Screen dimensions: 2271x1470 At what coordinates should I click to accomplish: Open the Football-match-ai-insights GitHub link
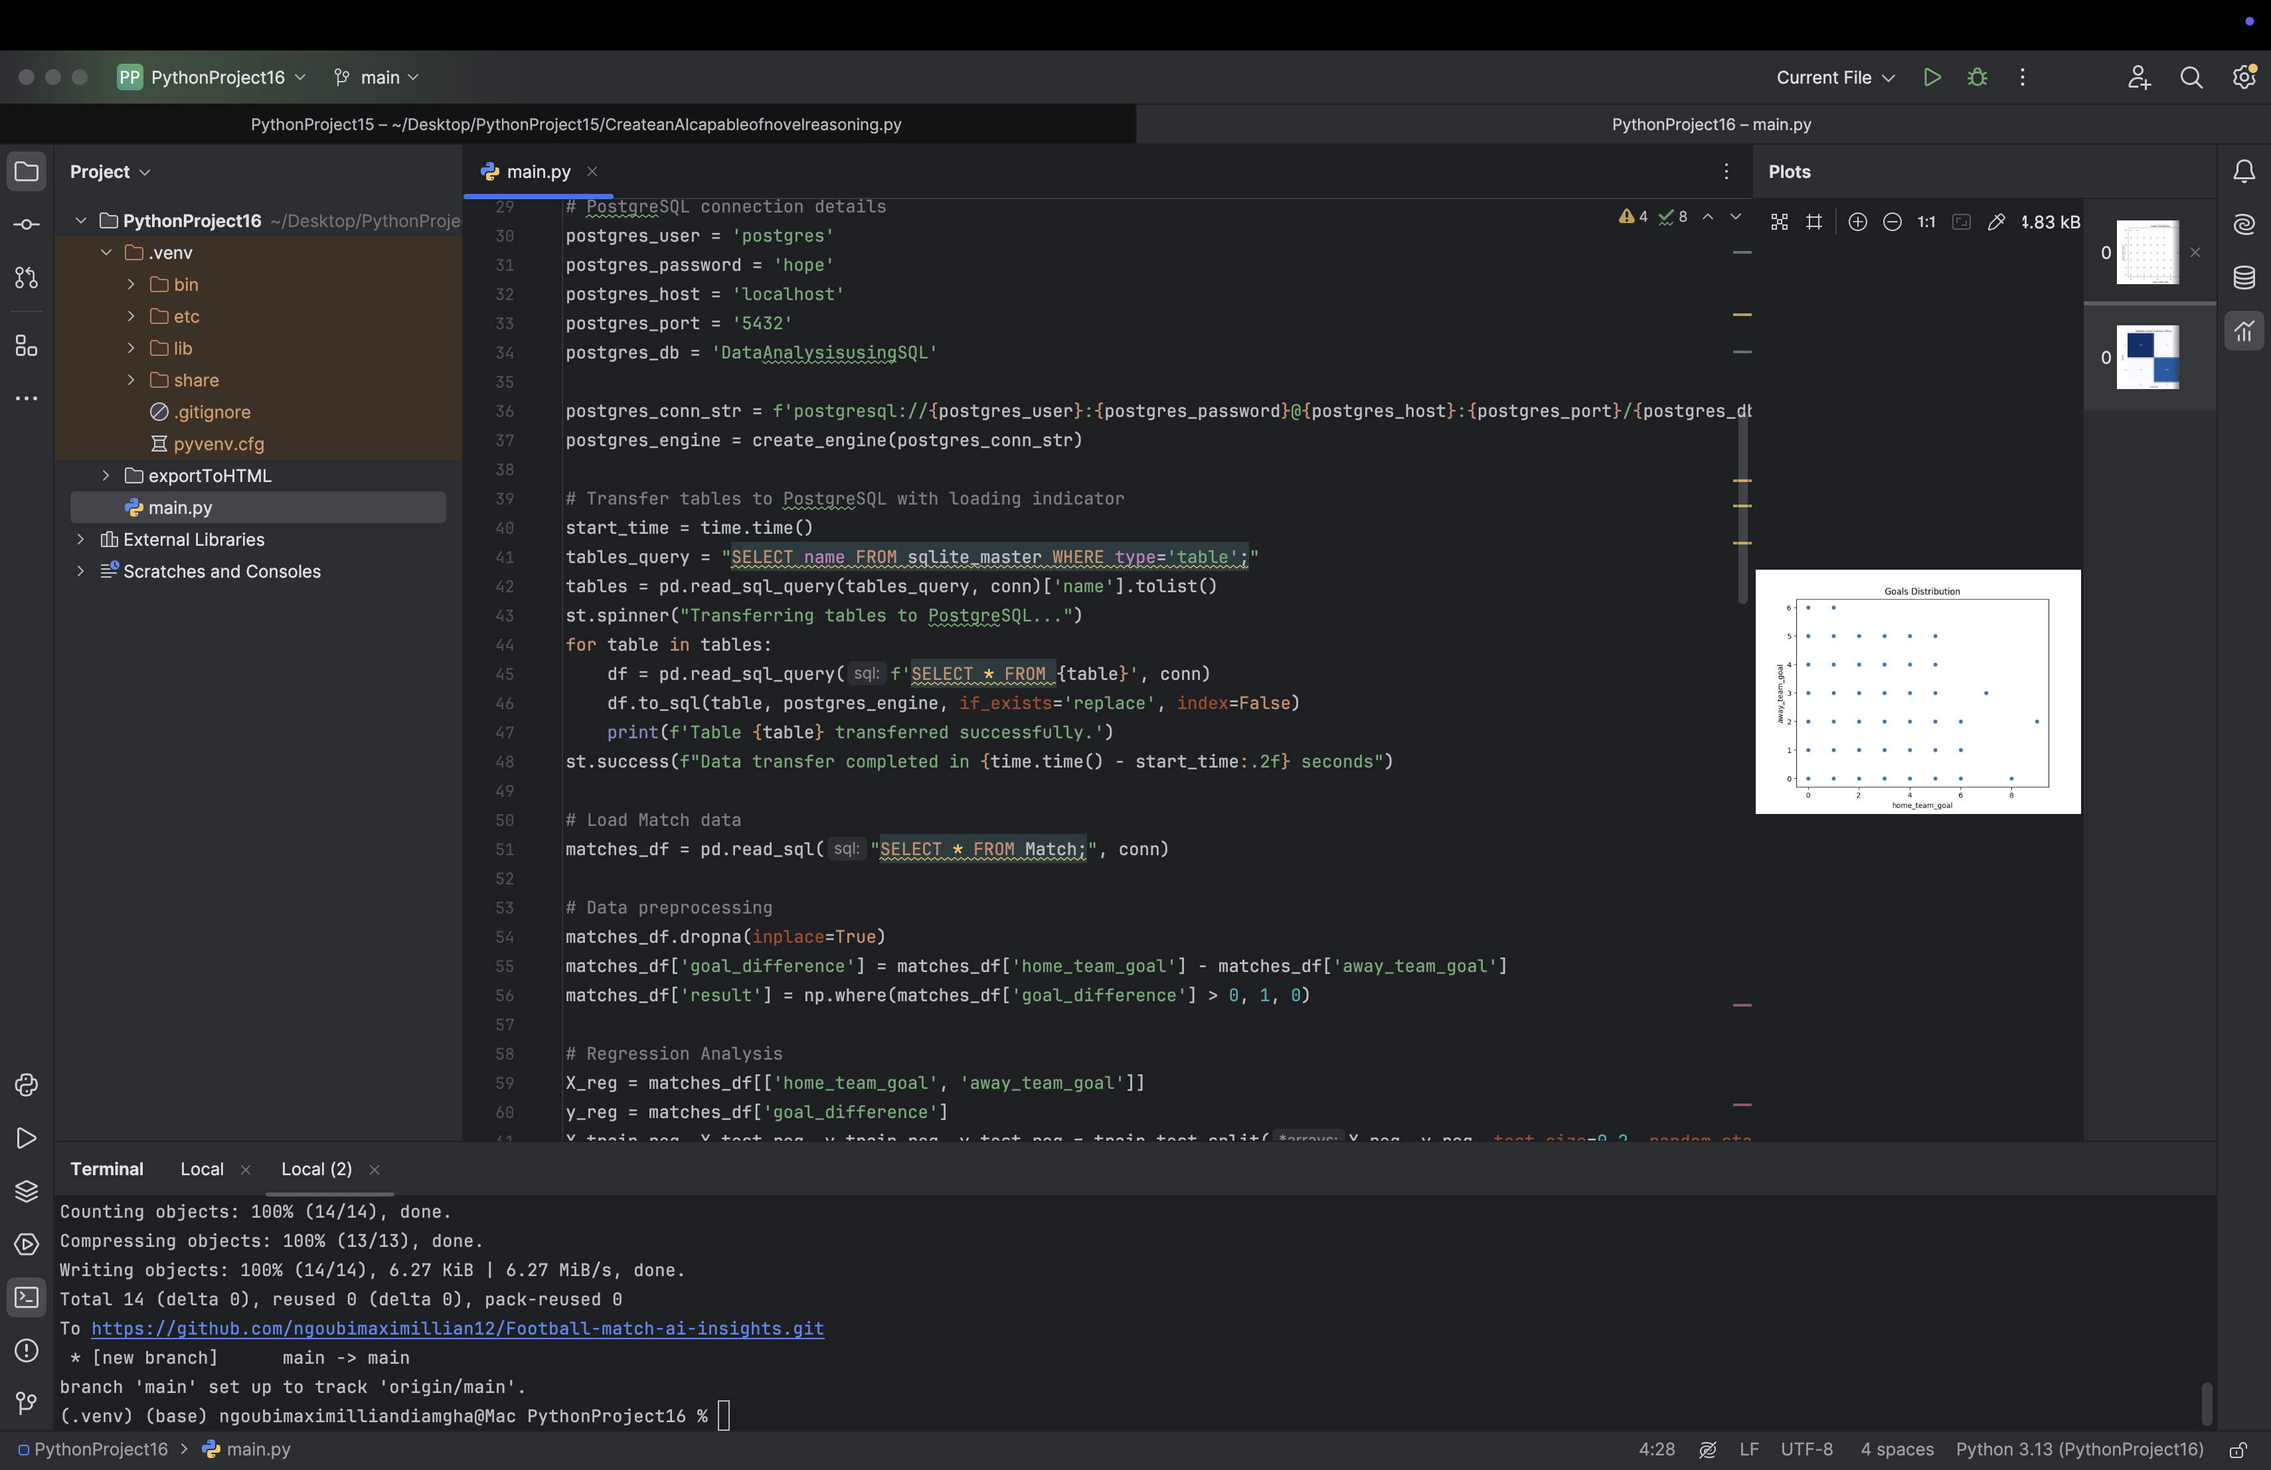(457, 1328)
